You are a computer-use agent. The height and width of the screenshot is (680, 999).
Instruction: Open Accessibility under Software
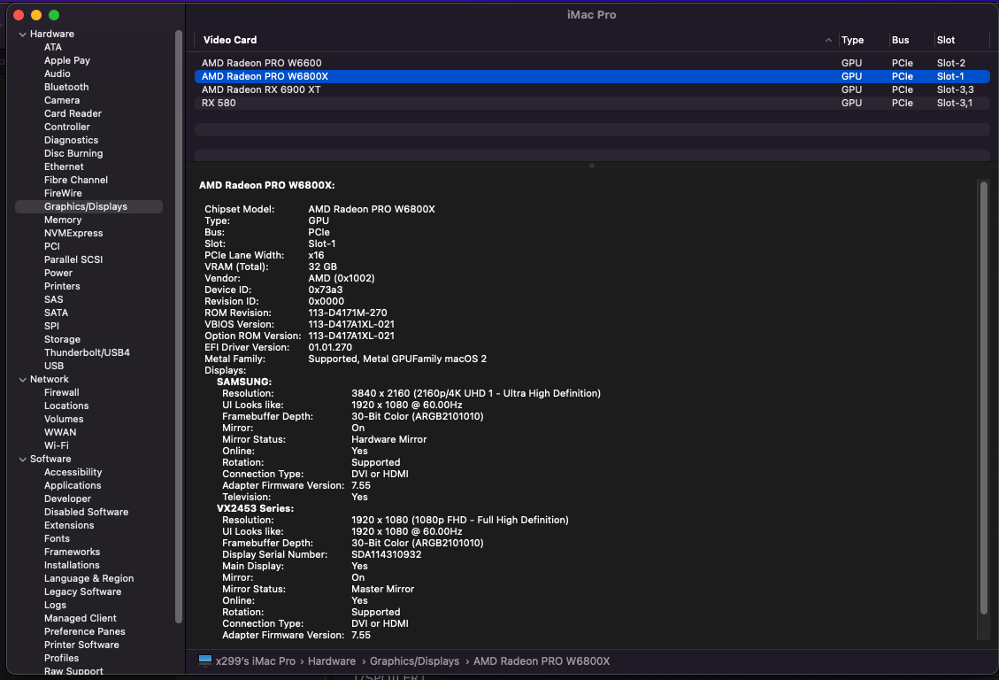[x=73, y=473]
